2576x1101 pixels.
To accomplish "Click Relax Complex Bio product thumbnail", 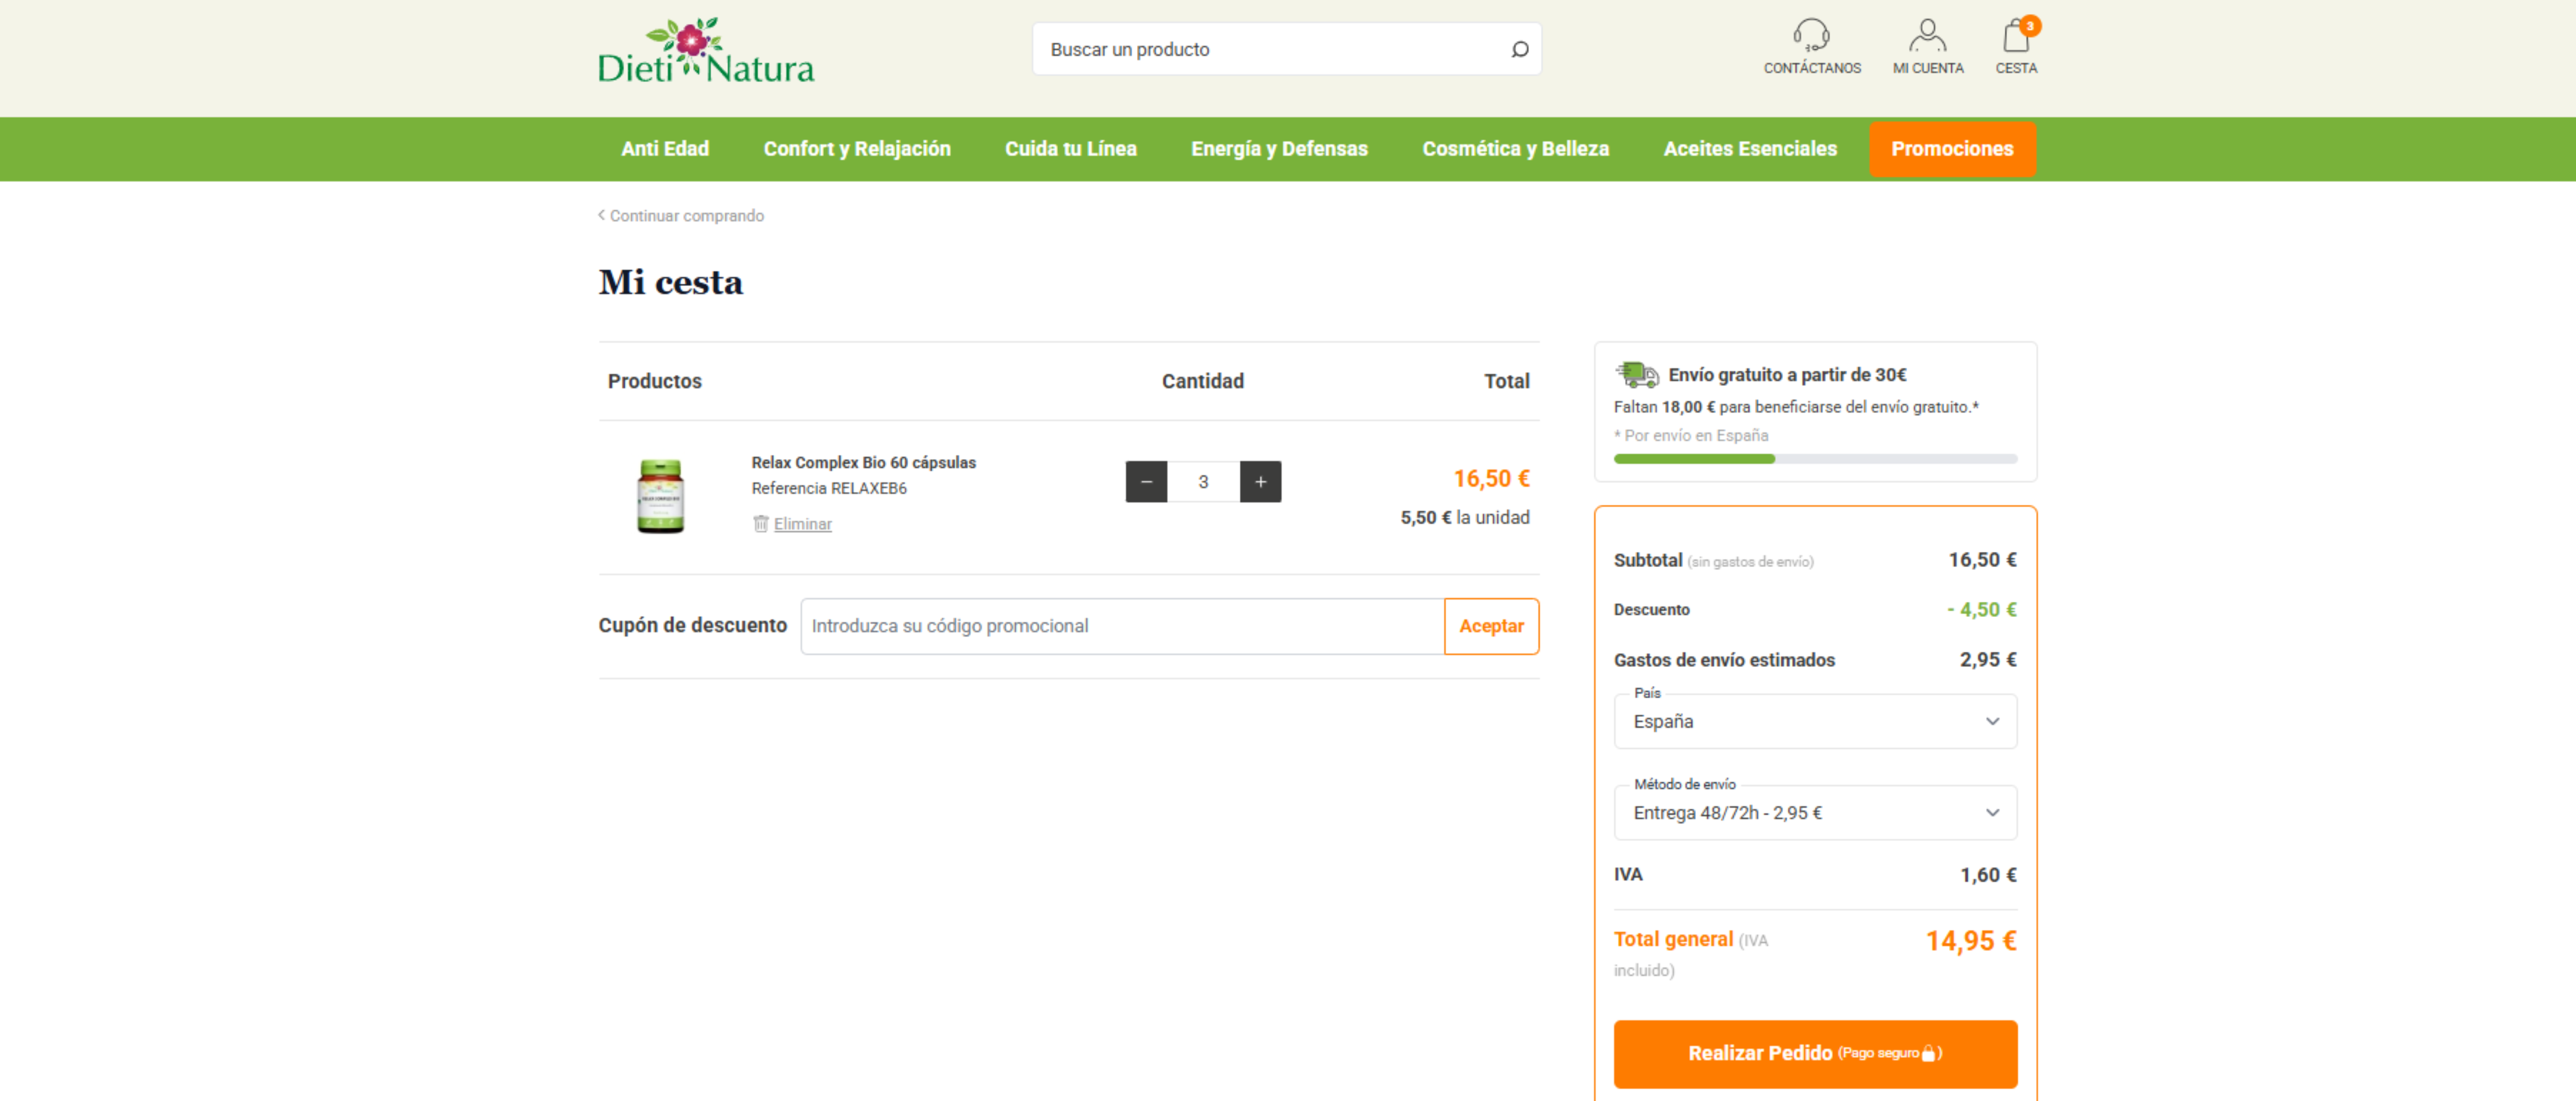I will point(660,496).
